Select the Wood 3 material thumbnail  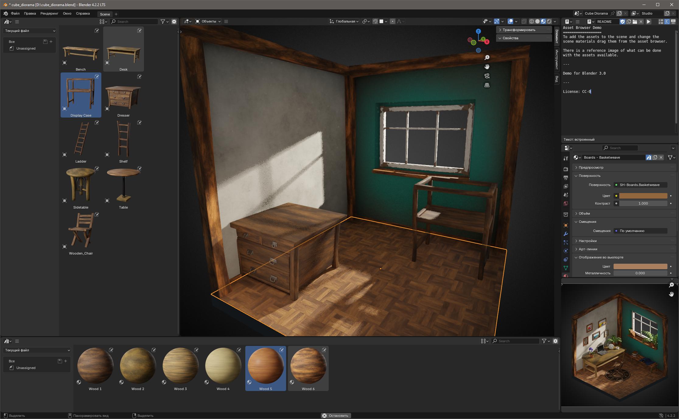point(180,368)
